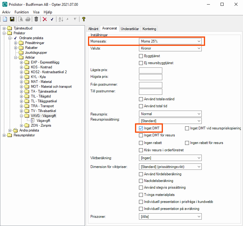Enable Kräv resurs i orderfönstret
243x226 pixels.
pos(141,150)
